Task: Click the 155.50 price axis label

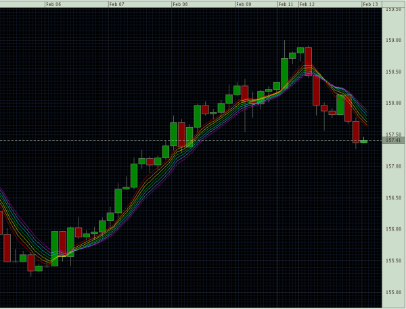Action: tap(394, 260)
